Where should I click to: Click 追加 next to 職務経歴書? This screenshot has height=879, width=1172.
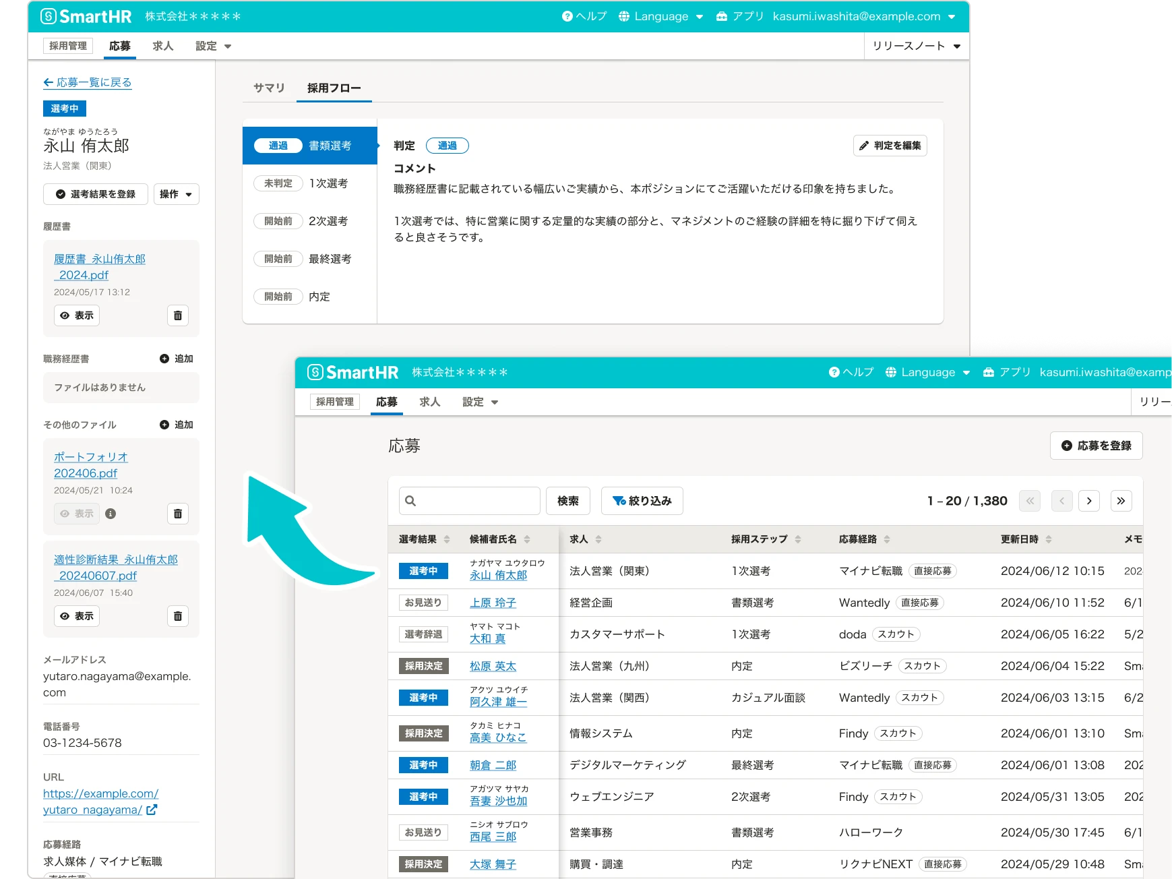177,359
